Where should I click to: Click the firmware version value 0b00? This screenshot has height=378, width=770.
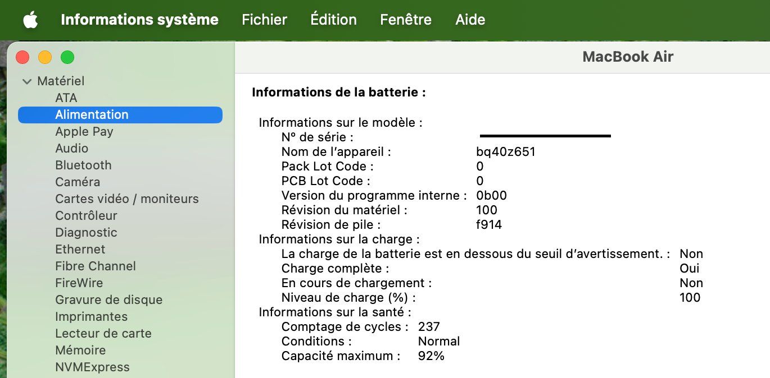(491, 196)
